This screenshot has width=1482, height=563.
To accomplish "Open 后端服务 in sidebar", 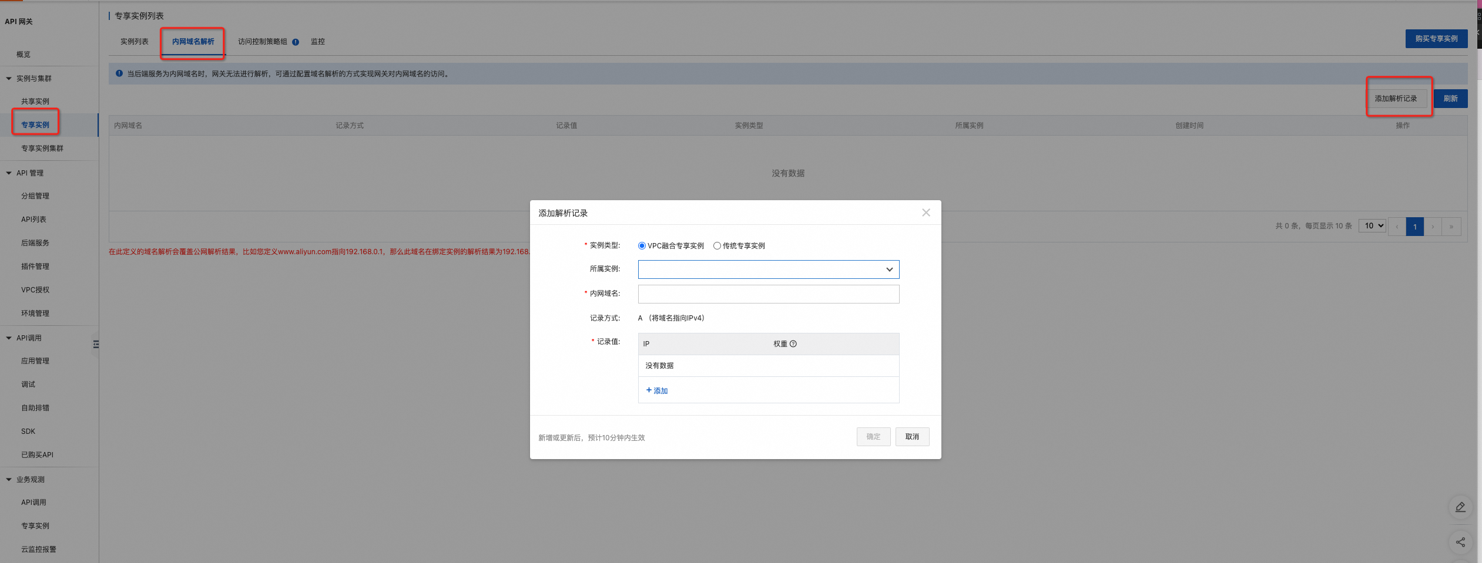I will (35, 243).
